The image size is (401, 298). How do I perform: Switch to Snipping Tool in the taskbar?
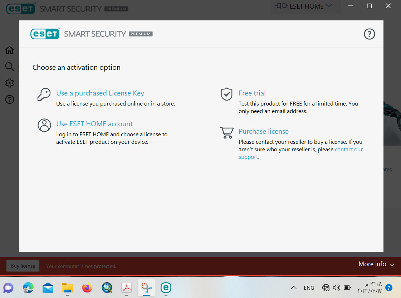tap(146, 288)
